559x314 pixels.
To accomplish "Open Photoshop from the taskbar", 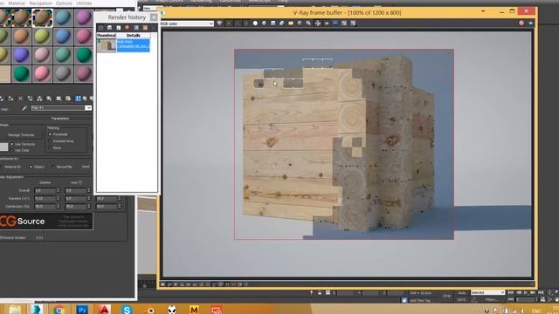I will [x=81, y=310].
